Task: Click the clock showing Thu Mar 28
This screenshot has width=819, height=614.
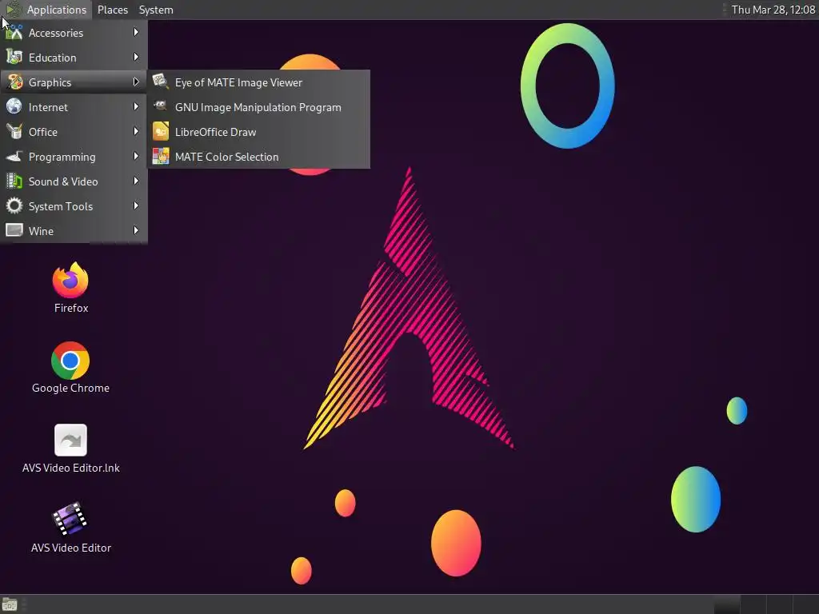Action: coord(773,10)
